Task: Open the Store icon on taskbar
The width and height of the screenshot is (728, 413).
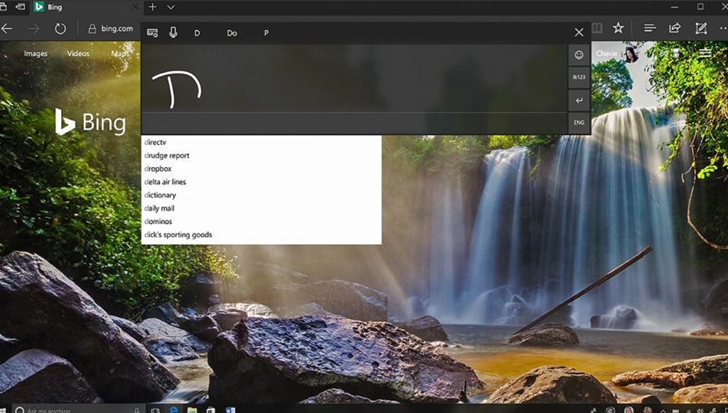Action: (x=210, y=410)
